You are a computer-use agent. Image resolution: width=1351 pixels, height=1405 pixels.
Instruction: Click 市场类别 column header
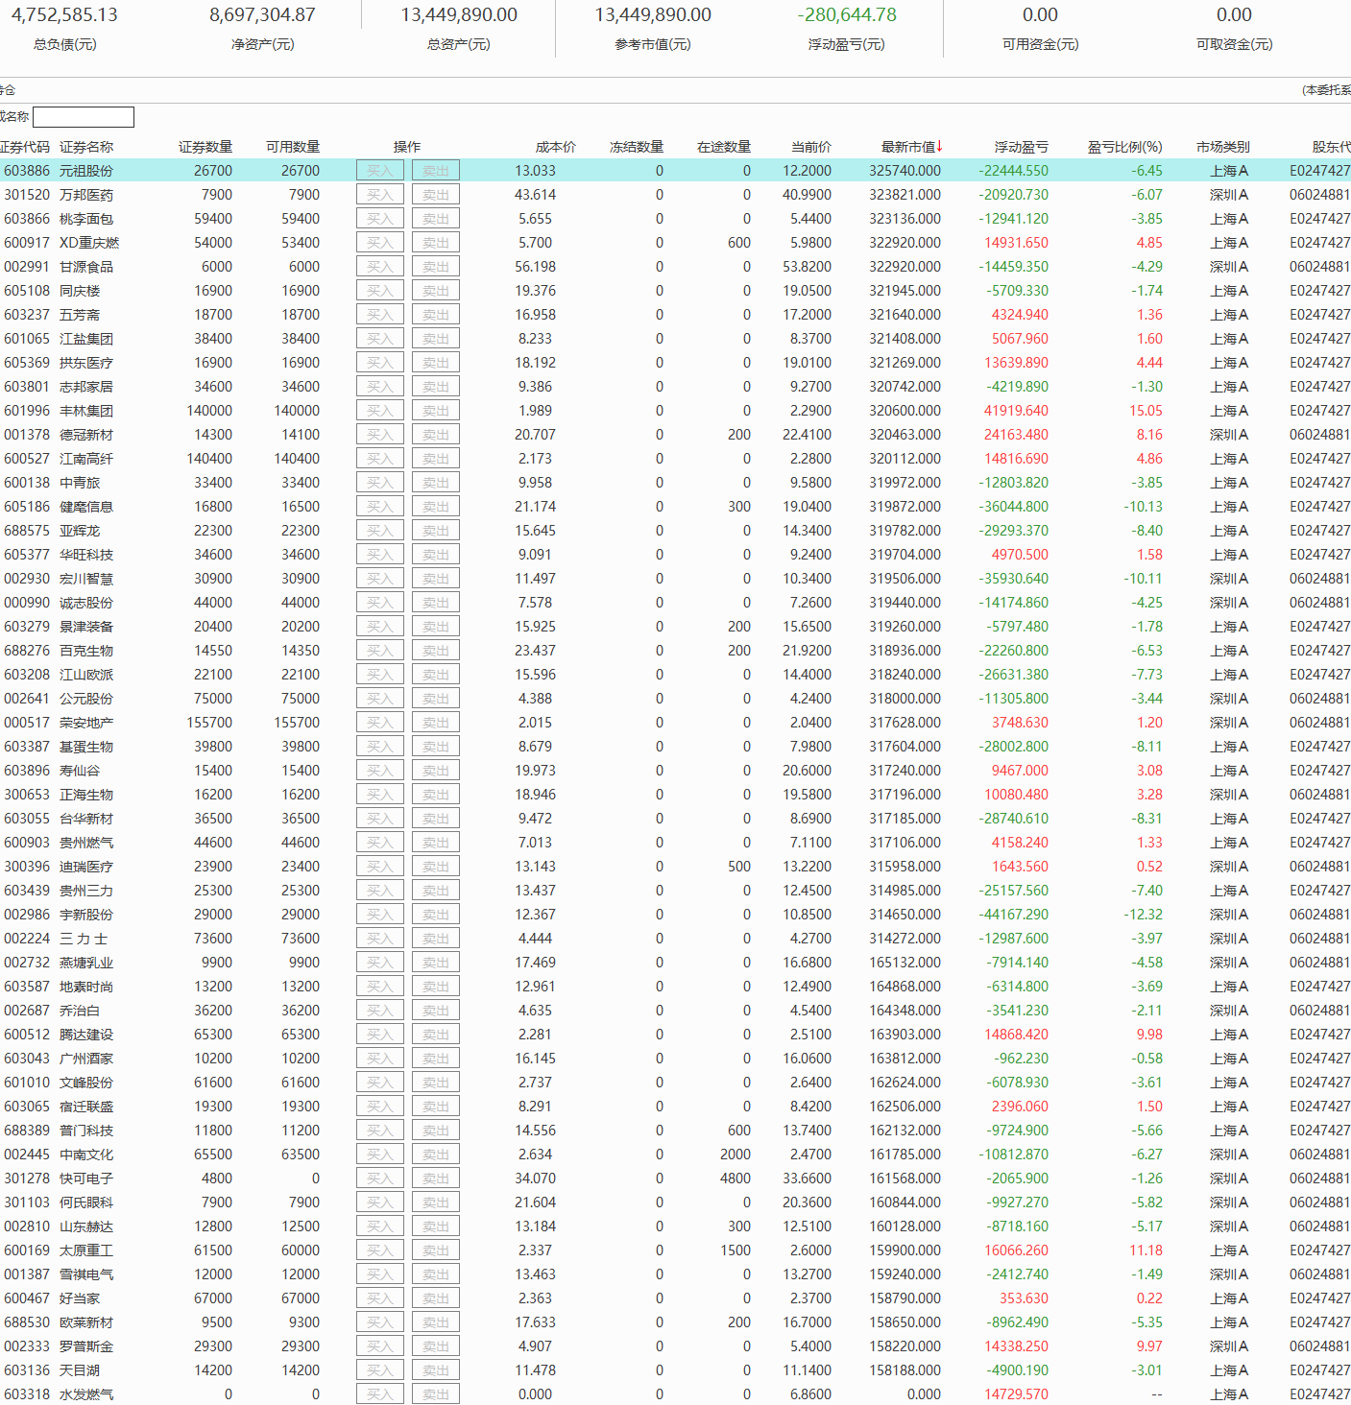point(1222,147)
